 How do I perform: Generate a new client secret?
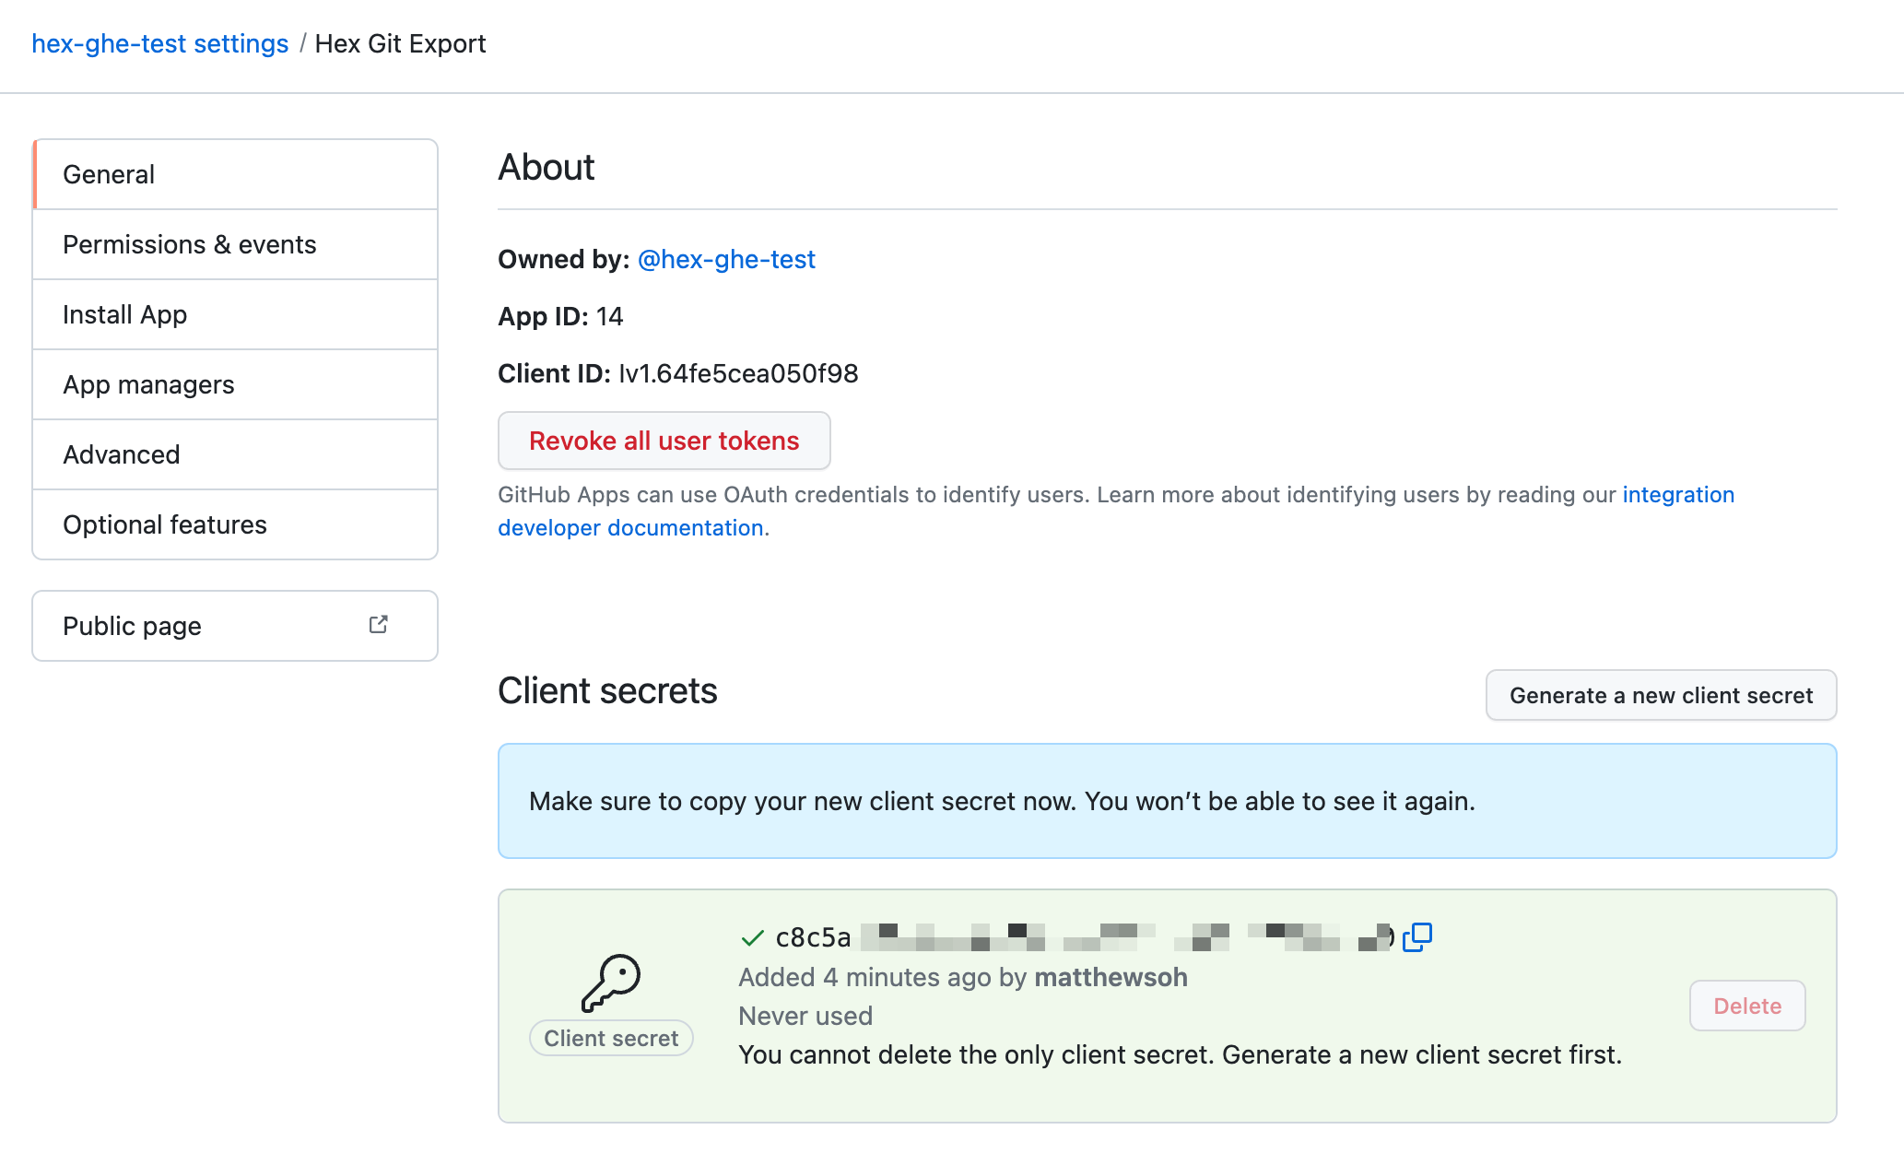click(1661, 695)
